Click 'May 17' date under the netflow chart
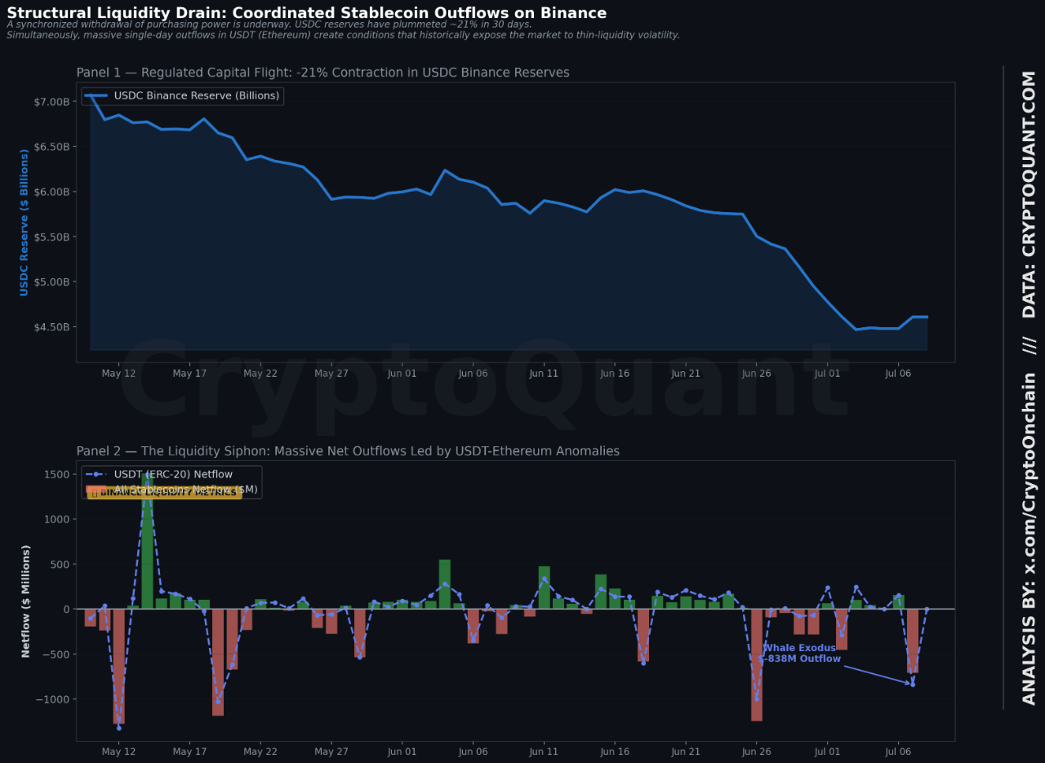The height and width of the screenshot is (763, 1045). (x=189, y=753)
